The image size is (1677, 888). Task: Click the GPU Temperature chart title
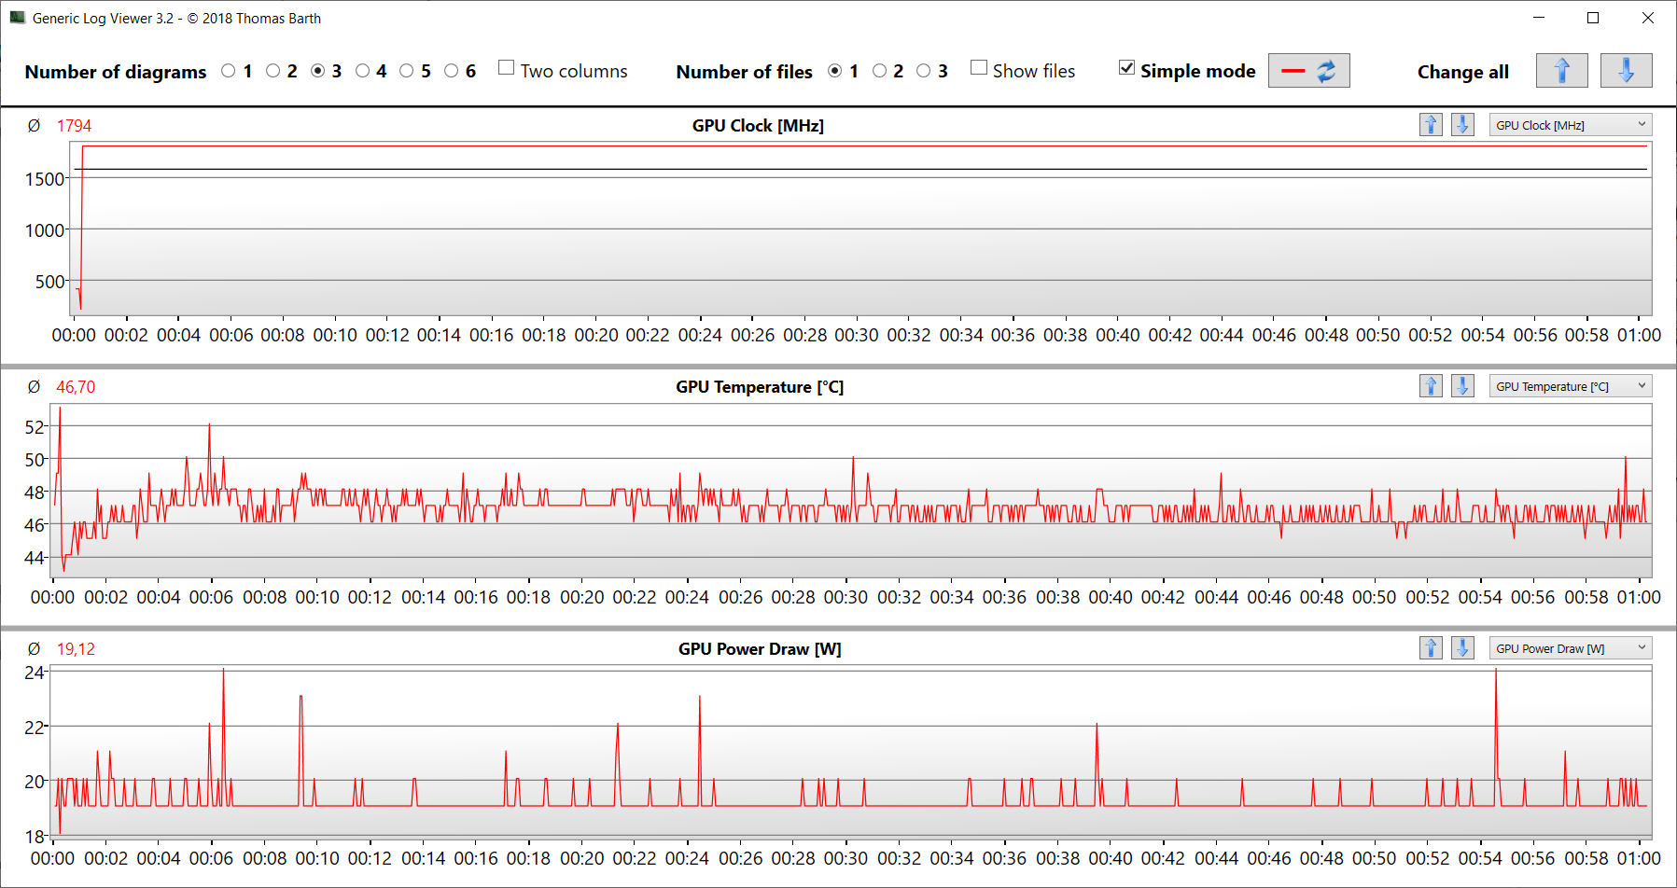tap(759, 387)
